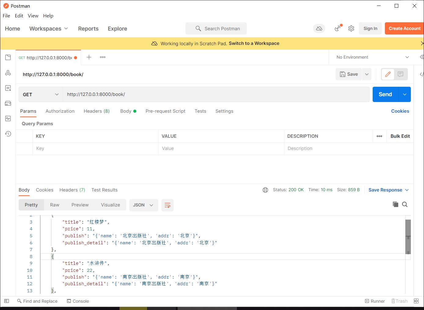The height and width of the screenshot is (310, 424).
Task: Click Switch to a Workspace link
Action: pos(254,43)
